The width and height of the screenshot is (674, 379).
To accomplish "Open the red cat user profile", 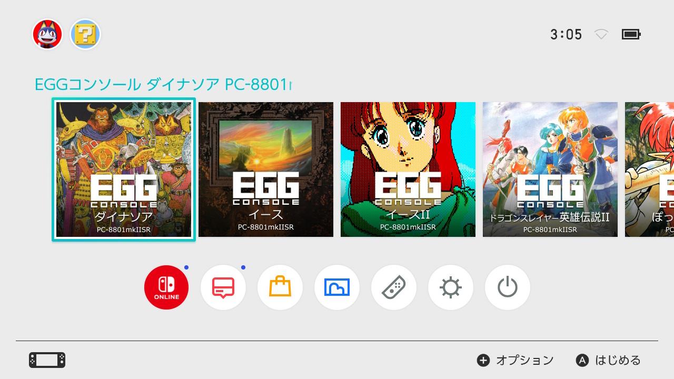I will coord(47,34).
